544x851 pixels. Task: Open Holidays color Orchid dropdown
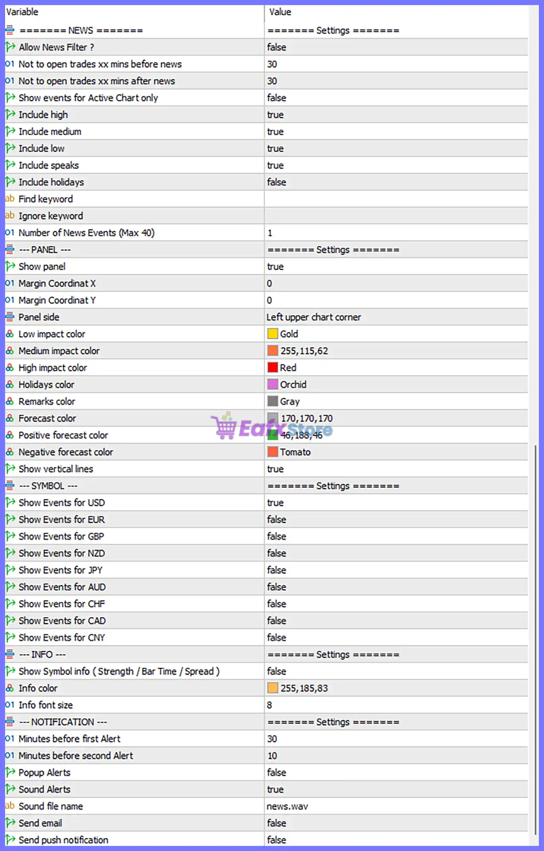396,384
